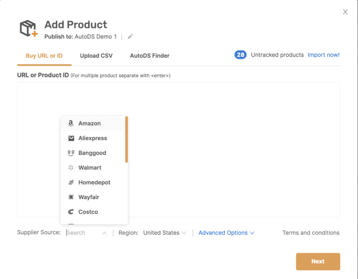Pick Homedepot in the supplier dropdown
This screenshot has width=358, height=279.
[93, 182]
